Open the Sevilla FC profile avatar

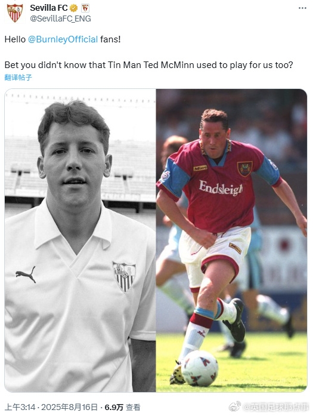coord(14,13)
